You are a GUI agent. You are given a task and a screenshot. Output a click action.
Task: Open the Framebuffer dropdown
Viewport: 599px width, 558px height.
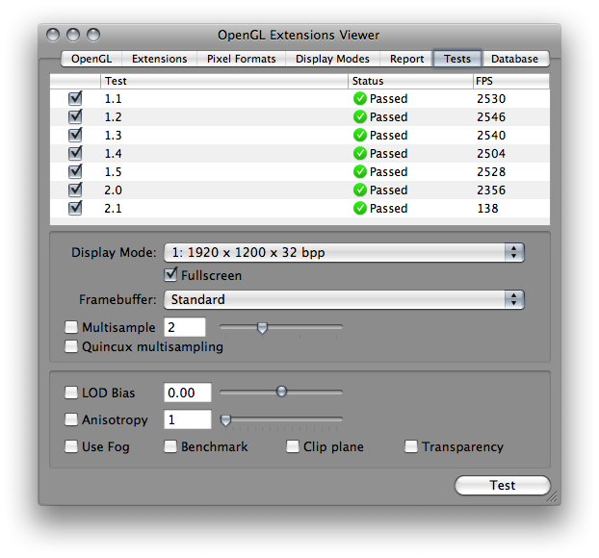(344, 299)
